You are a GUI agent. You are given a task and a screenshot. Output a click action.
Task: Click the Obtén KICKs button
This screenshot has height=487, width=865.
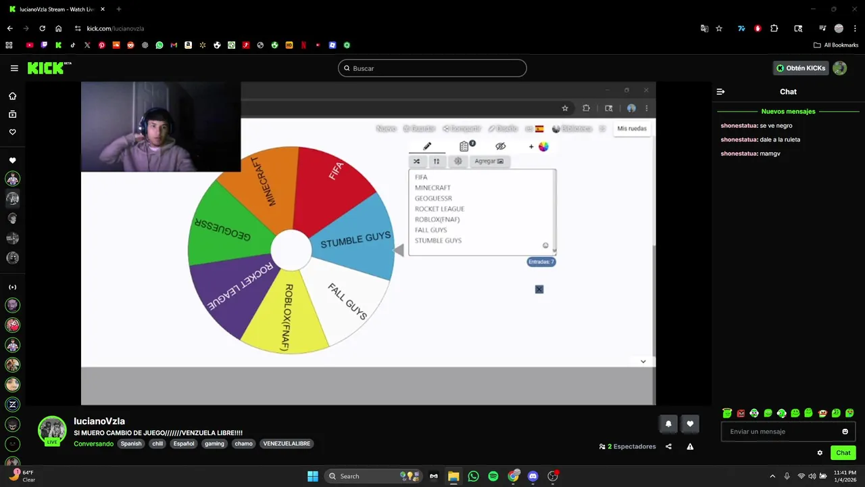click(800, 68)
